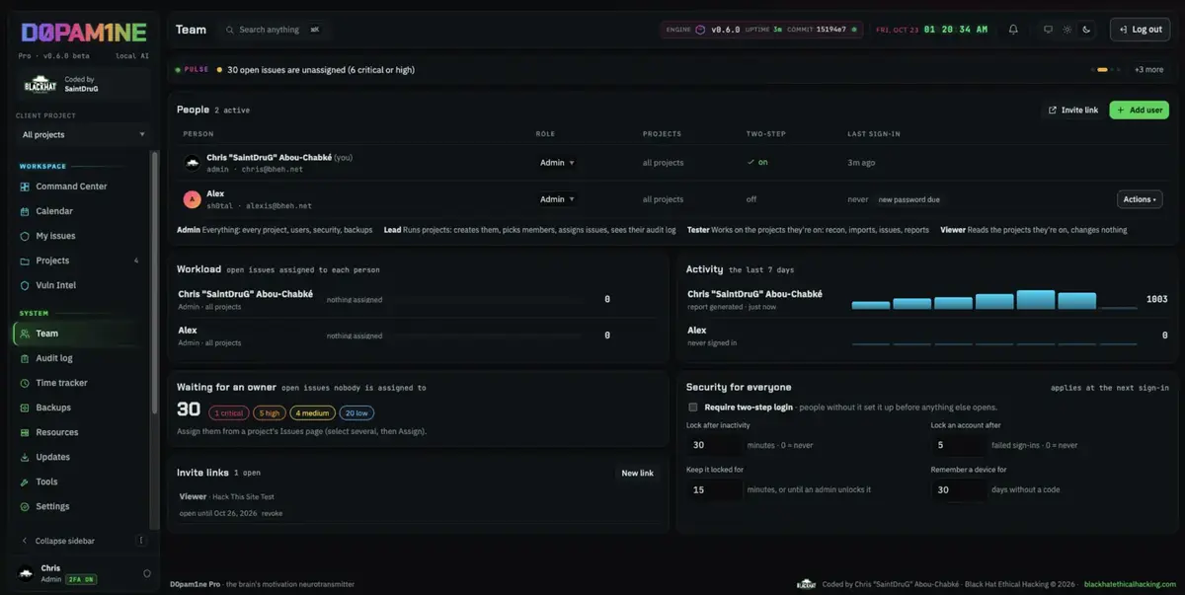Click the Team people icon in sidebar

(x=26, y=334)
